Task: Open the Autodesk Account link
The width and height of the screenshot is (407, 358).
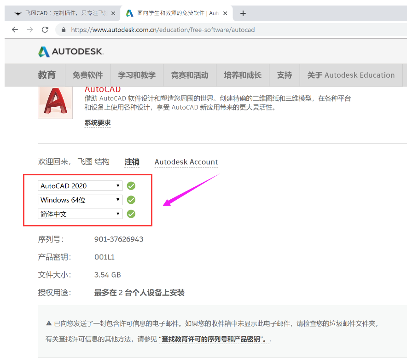Action: tap(186, 162)
